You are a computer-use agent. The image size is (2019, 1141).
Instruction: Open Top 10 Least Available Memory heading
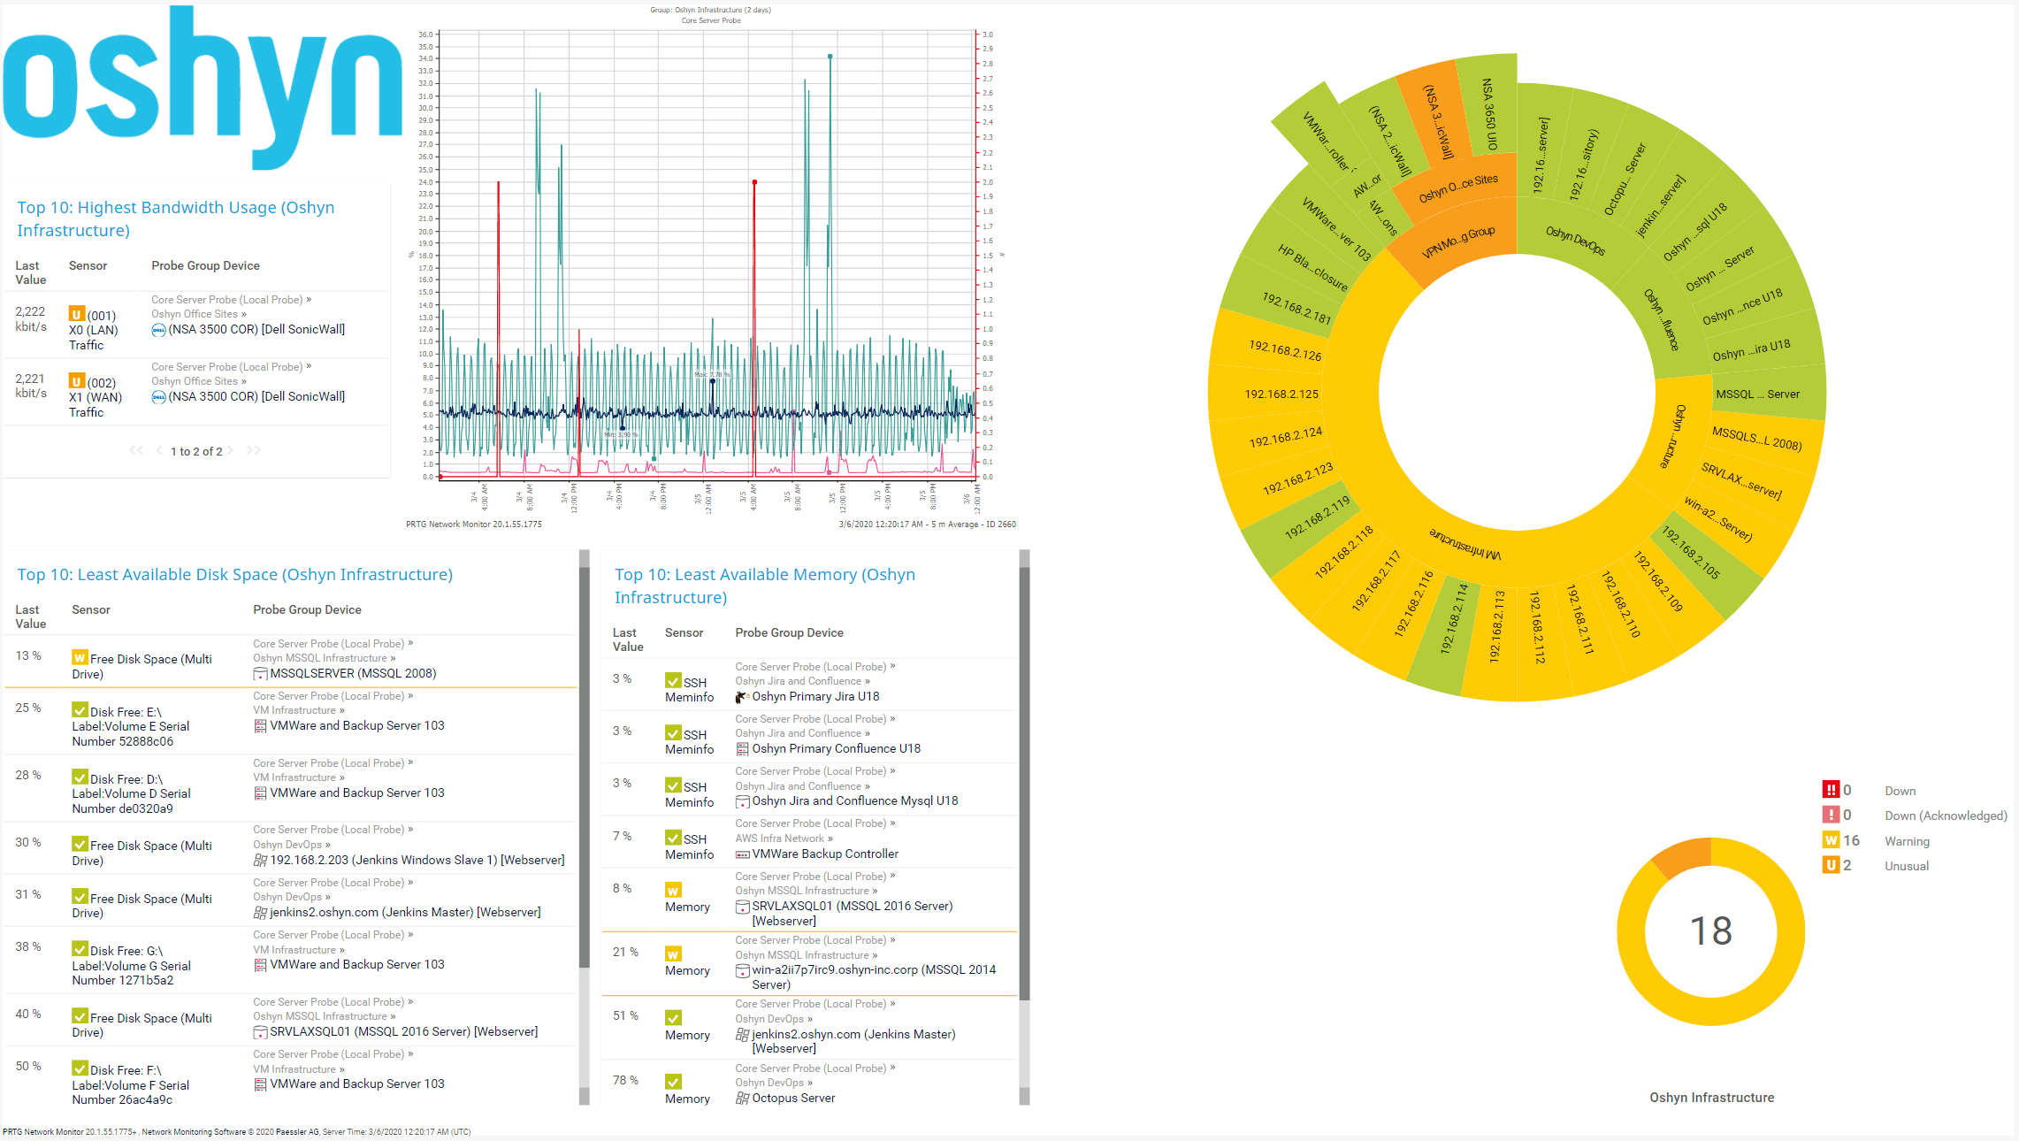click(x=765, y=586)
